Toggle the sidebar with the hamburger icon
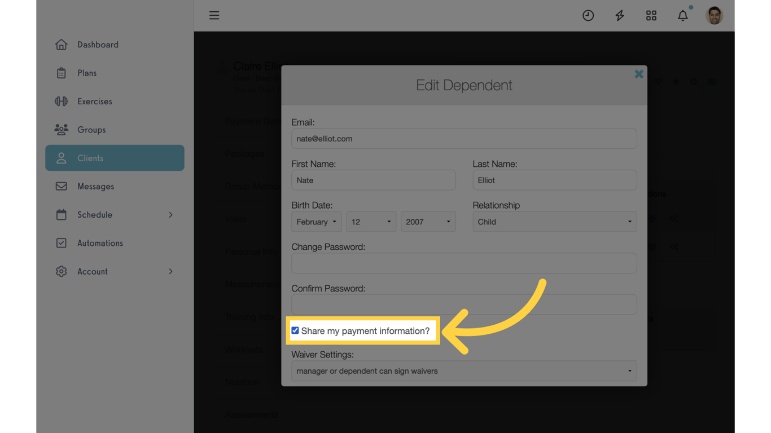This screenshot has height=433, width=771. coord(214,15)
